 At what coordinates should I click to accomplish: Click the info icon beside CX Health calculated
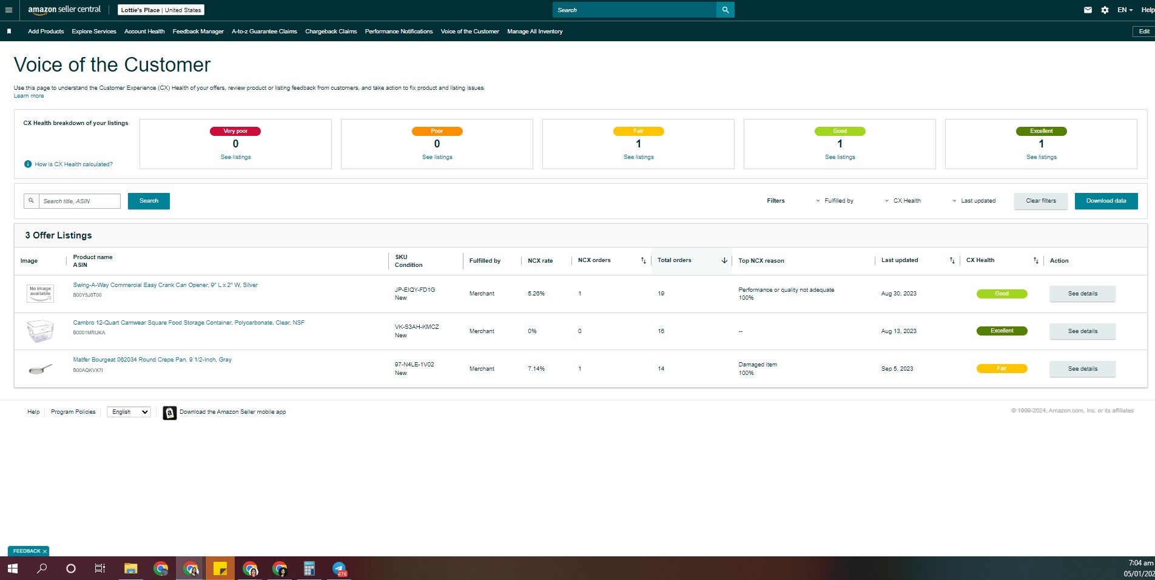point(28,164)
